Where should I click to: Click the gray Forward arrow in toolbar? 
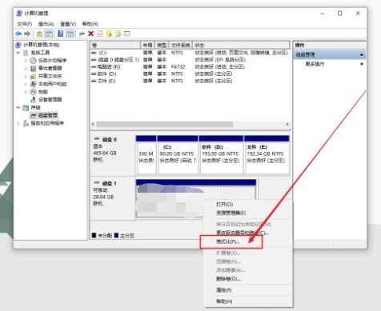pyautogui.click(x=27, y=34)
